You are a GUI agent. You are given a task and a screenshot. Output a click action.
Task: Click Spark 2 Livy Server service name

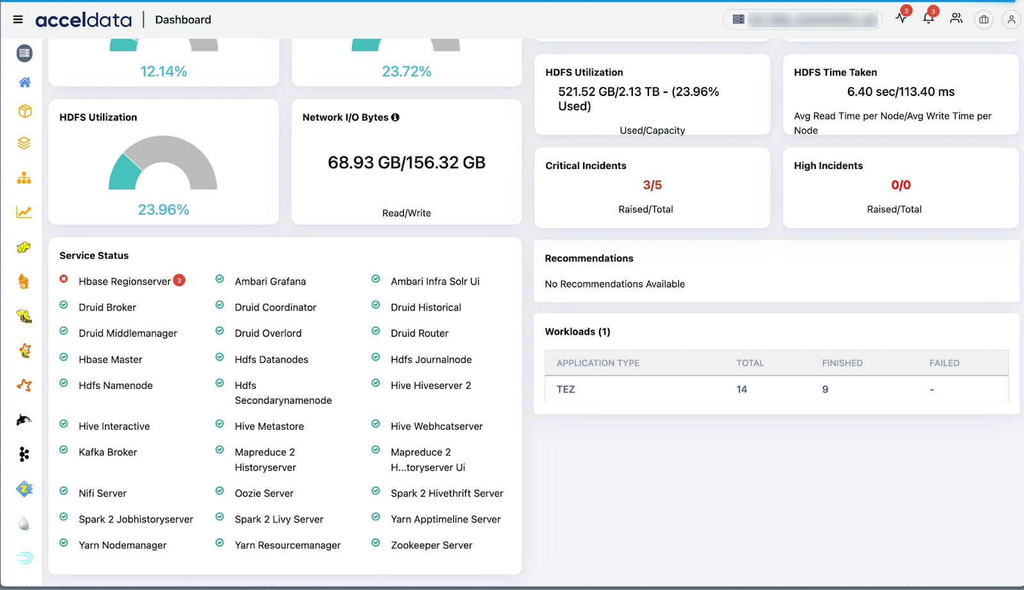point(279,519)
